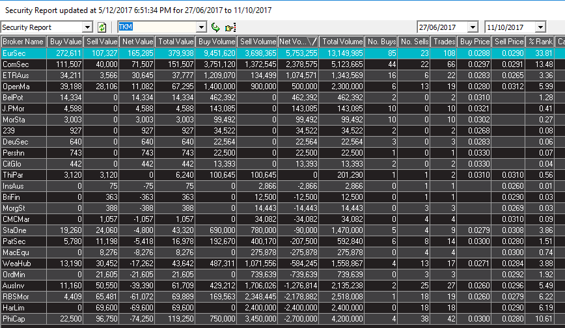The image size is (565, 328).
Task: Click WeaHub % rank value 3.88
Action: click(x=546, y=264)
